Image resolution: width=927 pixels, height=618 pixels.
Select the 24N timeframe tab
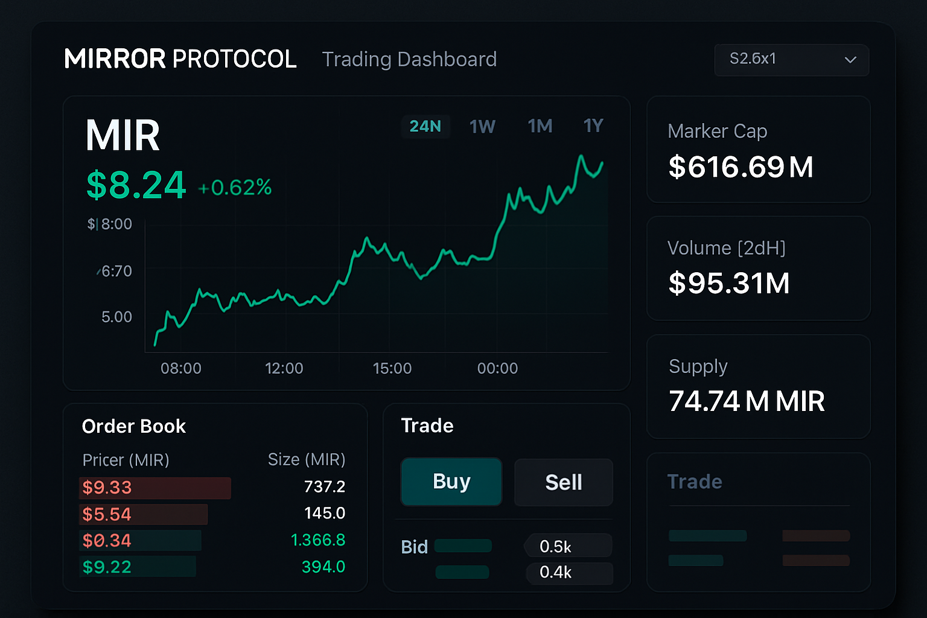(425, 126)
